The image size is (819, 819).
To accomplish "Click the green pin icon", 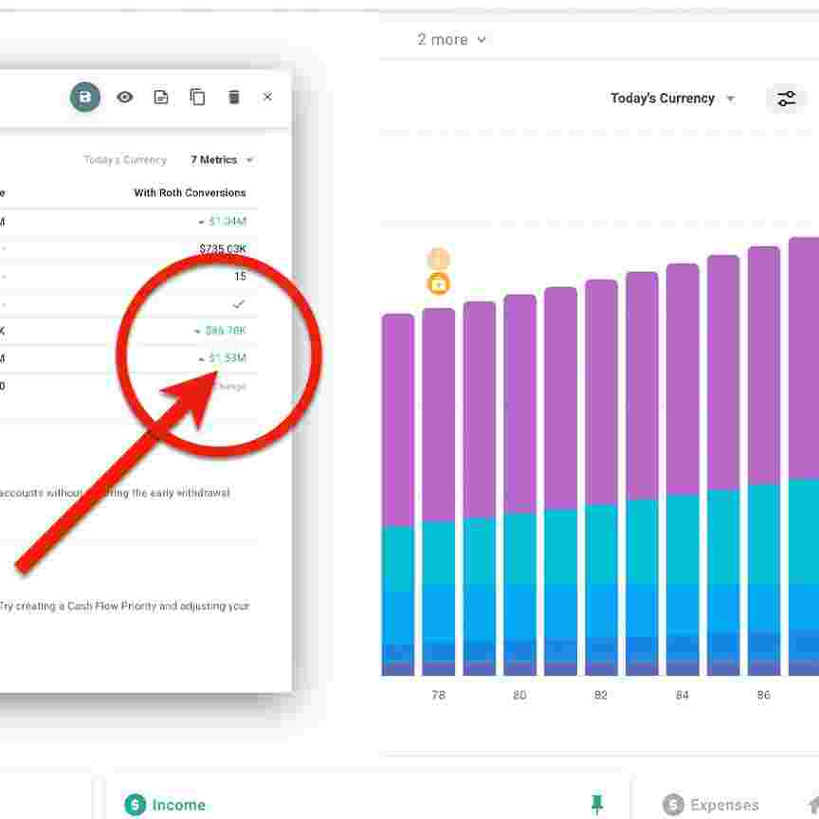I will coord(597,804).
